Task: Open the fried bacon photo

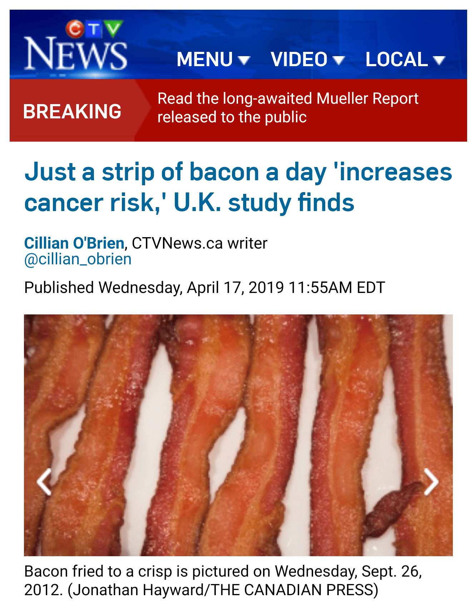Action: tap(238, 435)
